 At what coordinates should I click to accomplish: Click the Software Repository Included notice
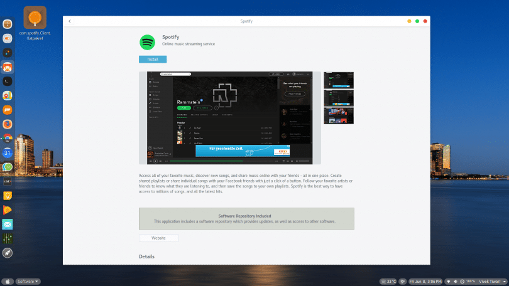(246, 219)
